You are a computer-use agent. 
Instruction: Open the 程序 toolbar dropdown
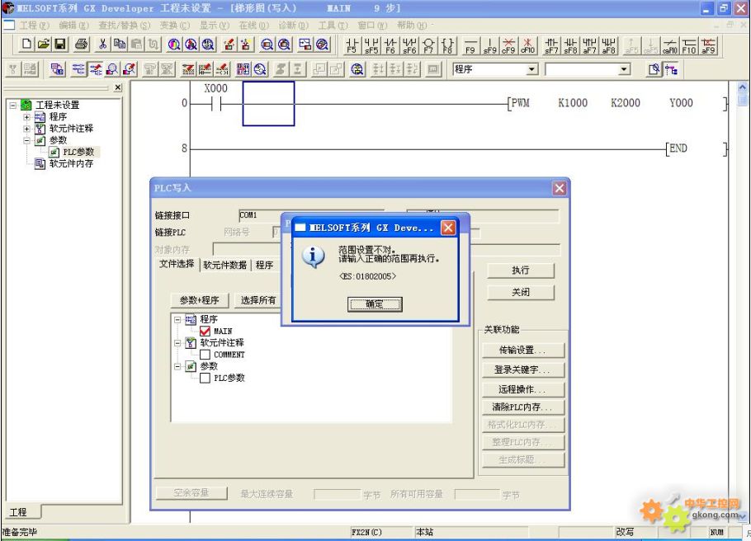point(531,69)
